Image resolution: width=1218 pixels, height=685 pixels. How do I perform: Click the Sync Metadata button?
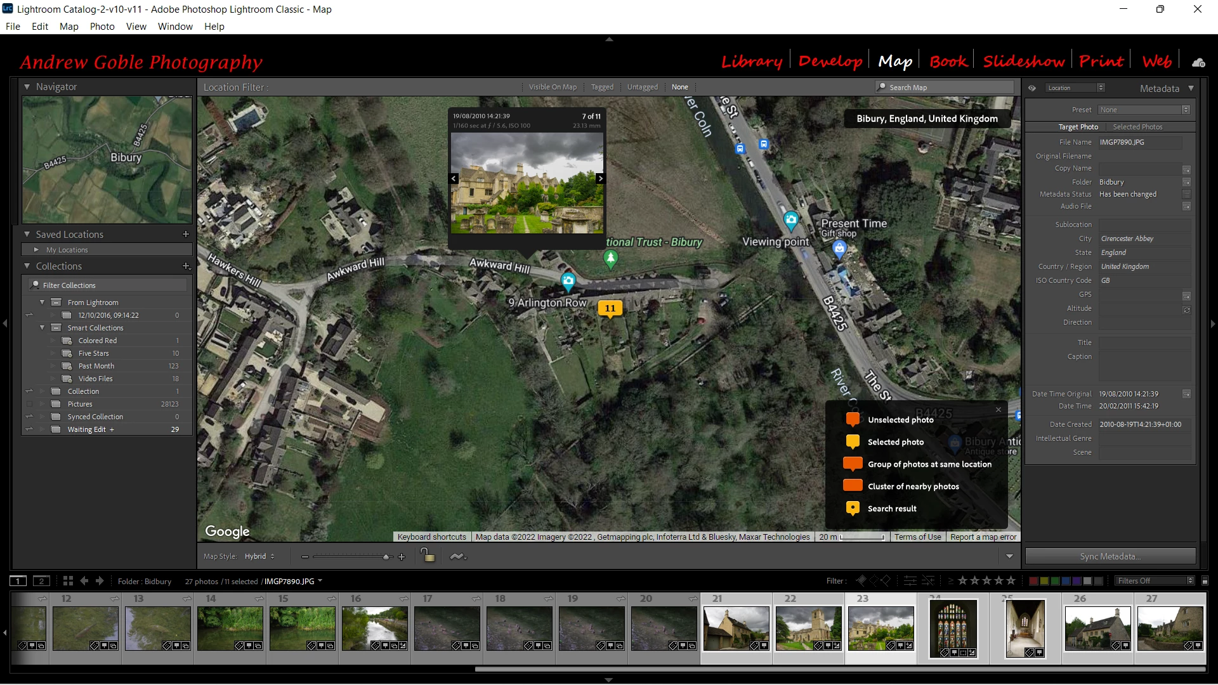(x=1110, y=557)
